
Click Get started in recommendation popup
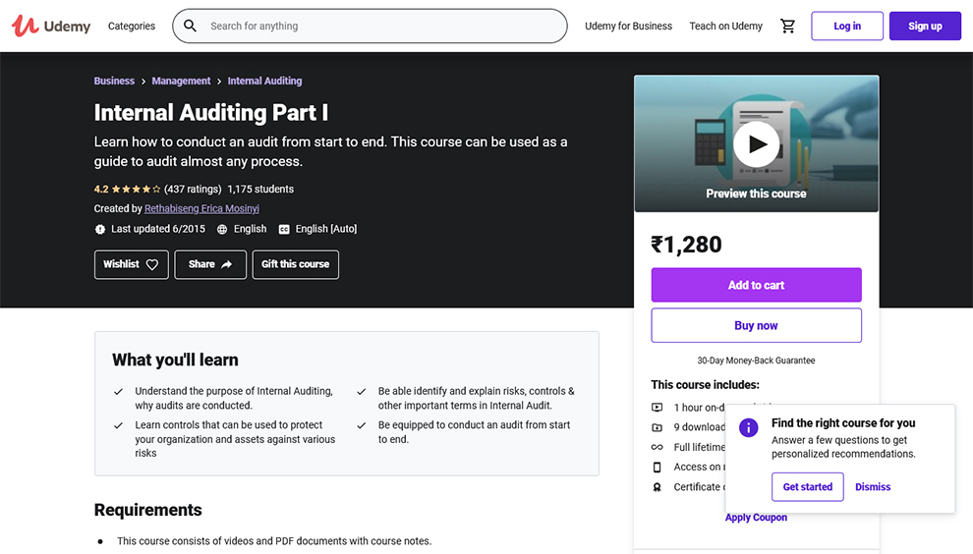click(807, 487)
